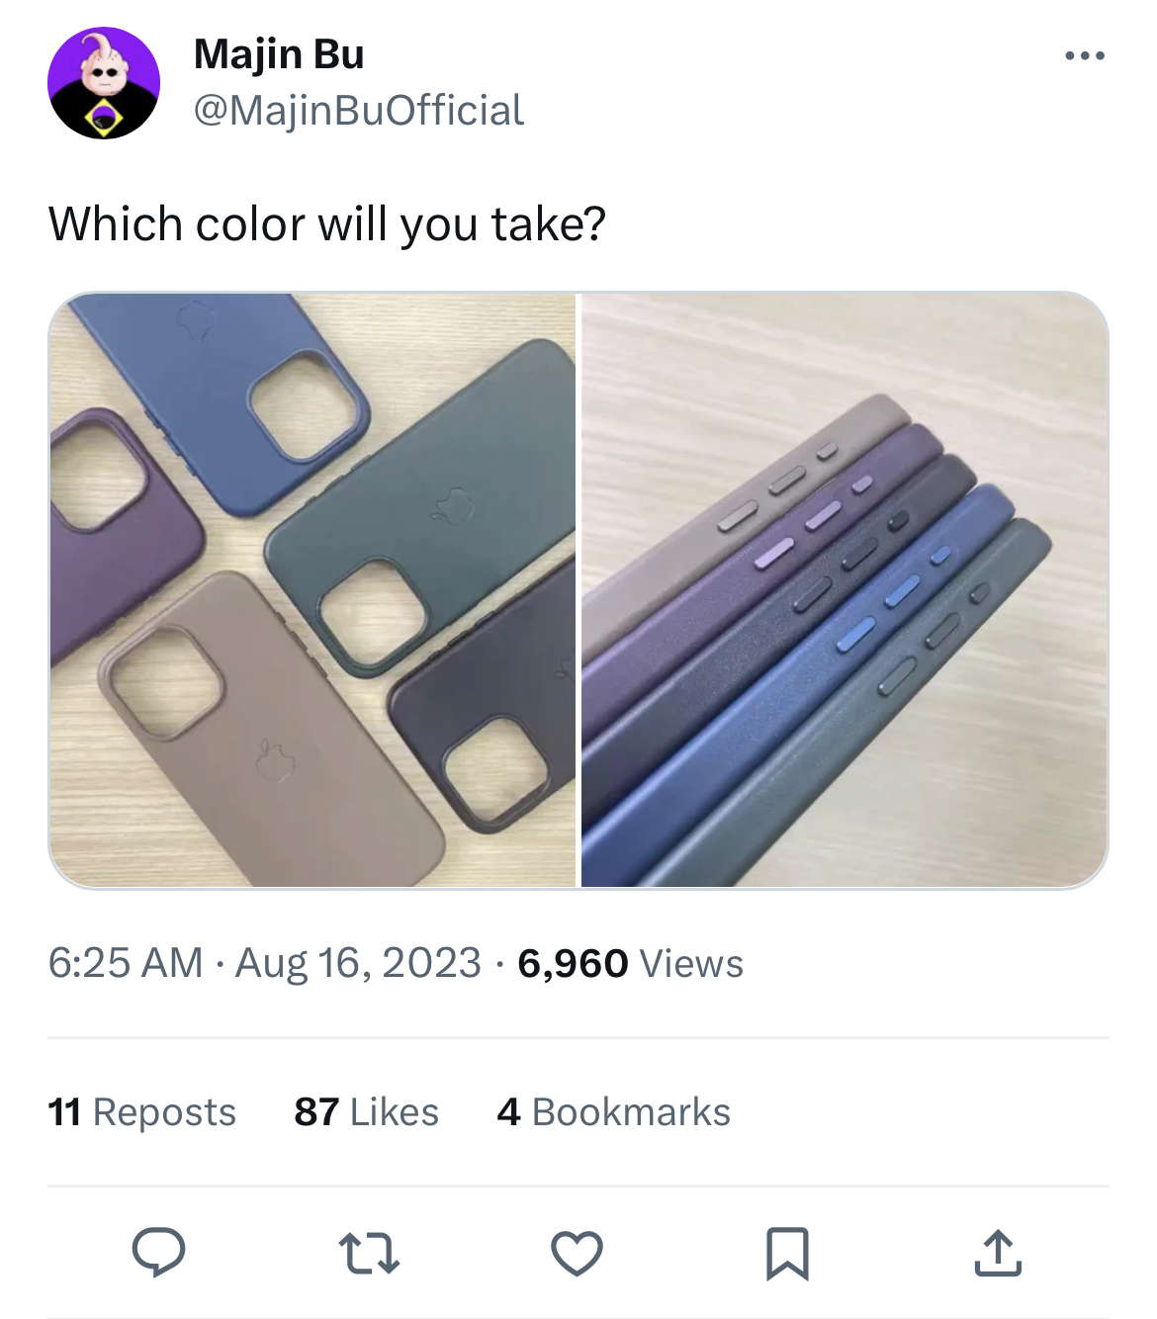Bookmark this tweet using the ribbon icon

click(787, 1253)
